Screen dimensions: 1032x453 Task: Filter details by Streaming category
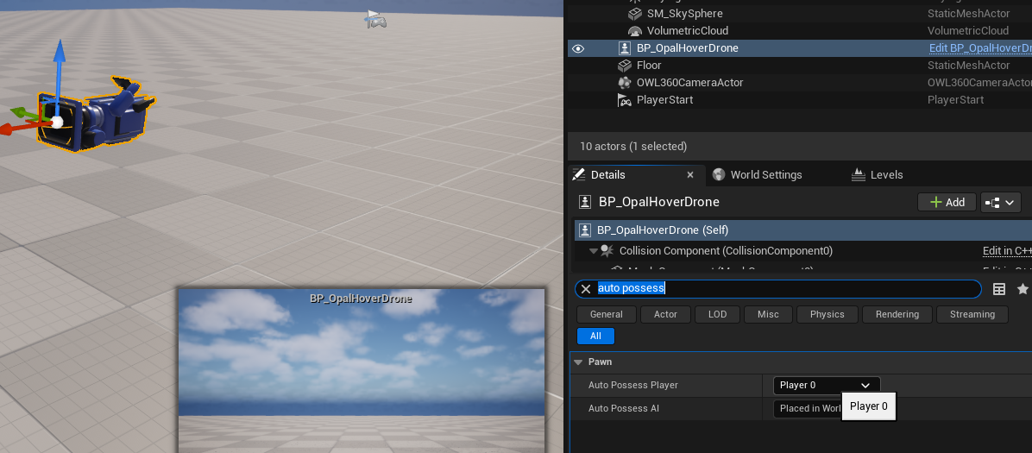[x=972, y=315]
